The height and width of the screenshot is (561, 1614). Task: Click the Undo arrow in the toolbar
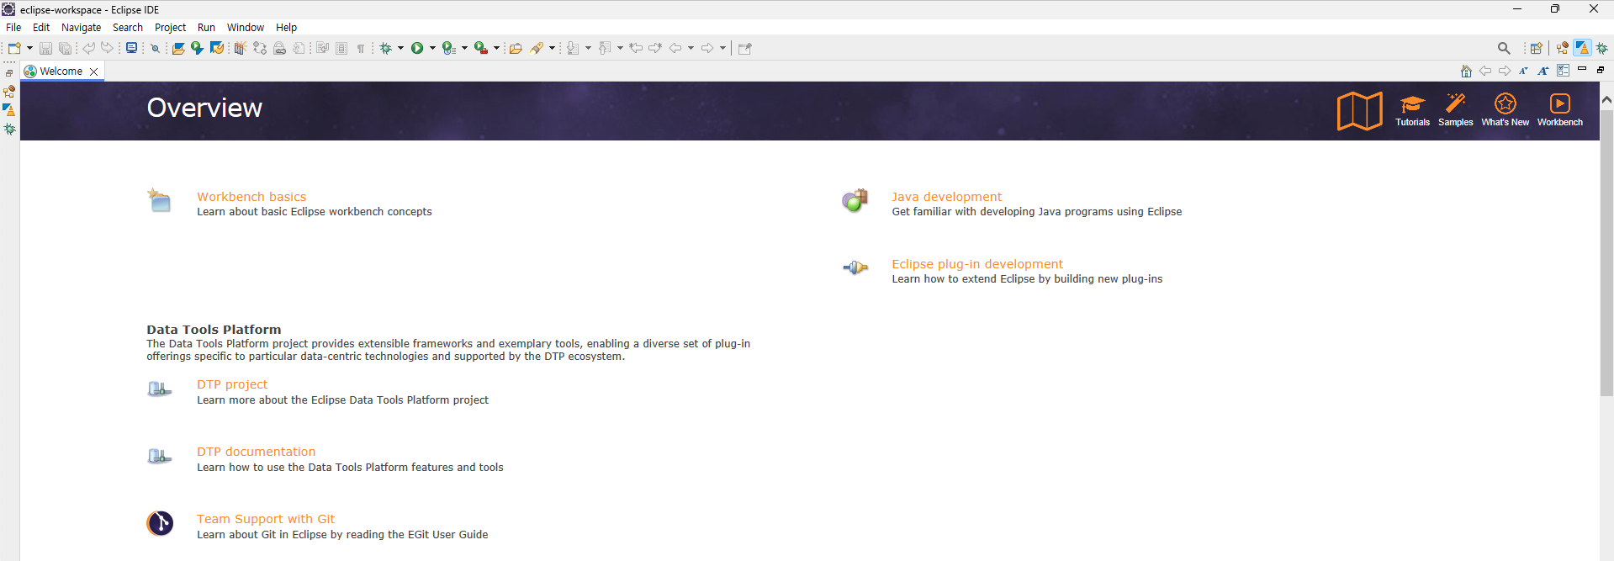pyautogui.click(x=88, y=48)
